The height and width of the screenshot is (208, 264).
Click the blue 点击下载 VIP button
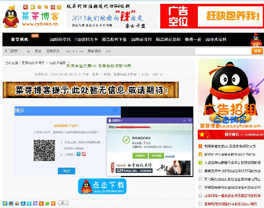tap(102, 186)
